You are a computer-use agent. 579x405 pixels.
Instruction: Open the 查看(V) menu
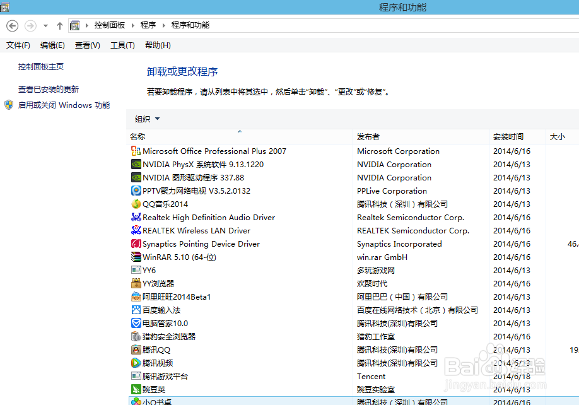coord(88,45)
